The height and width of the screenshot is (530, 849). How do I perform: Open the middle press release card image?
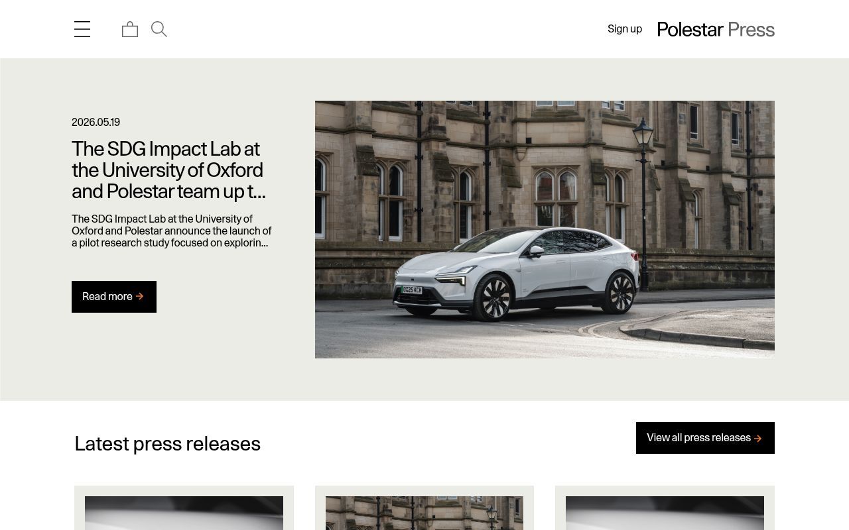click(424, 513)
